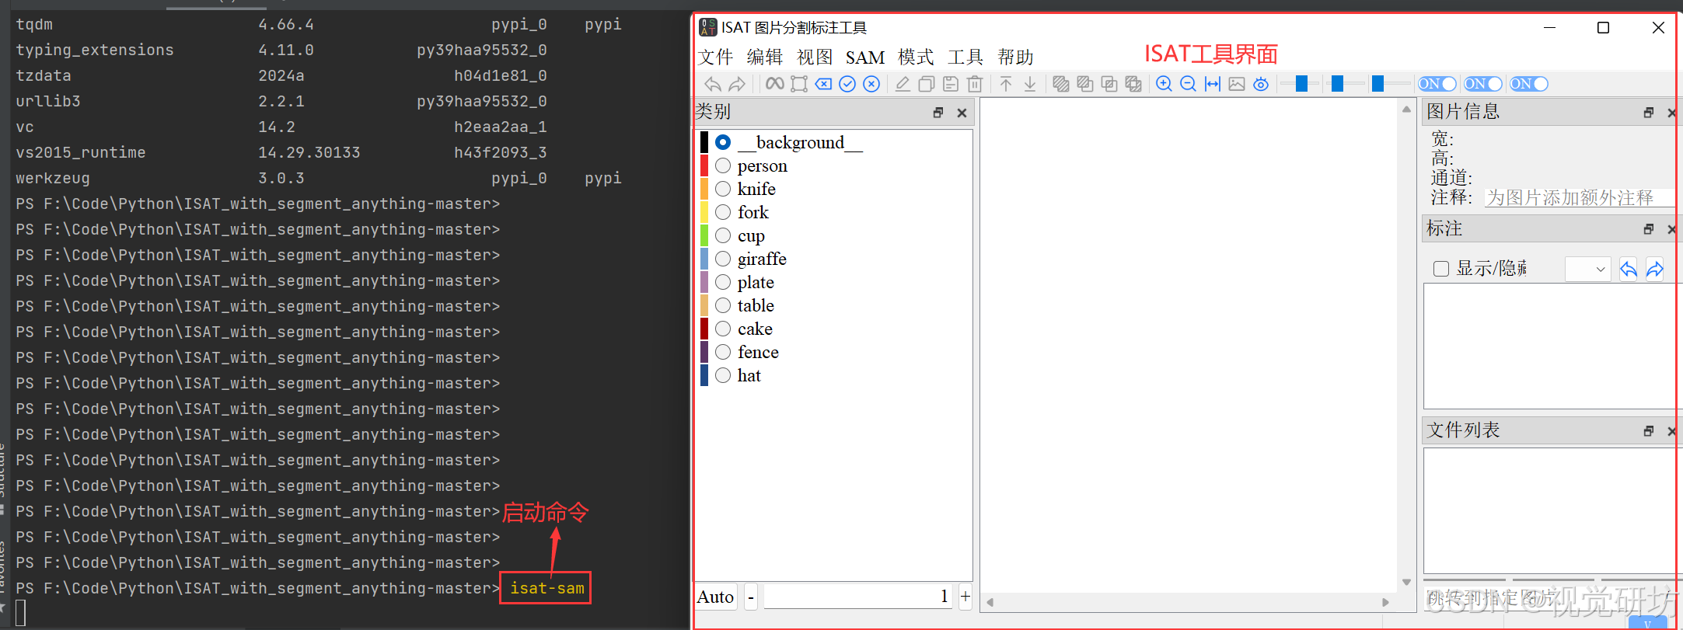Click the Auto group button

coord(716,597)
